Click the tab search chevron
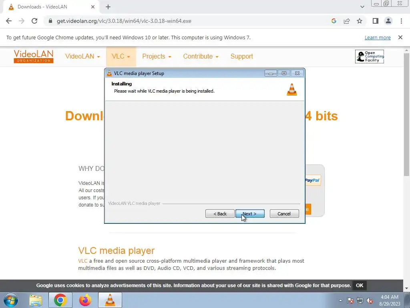 pyautogui.click(x=362, y=7)
